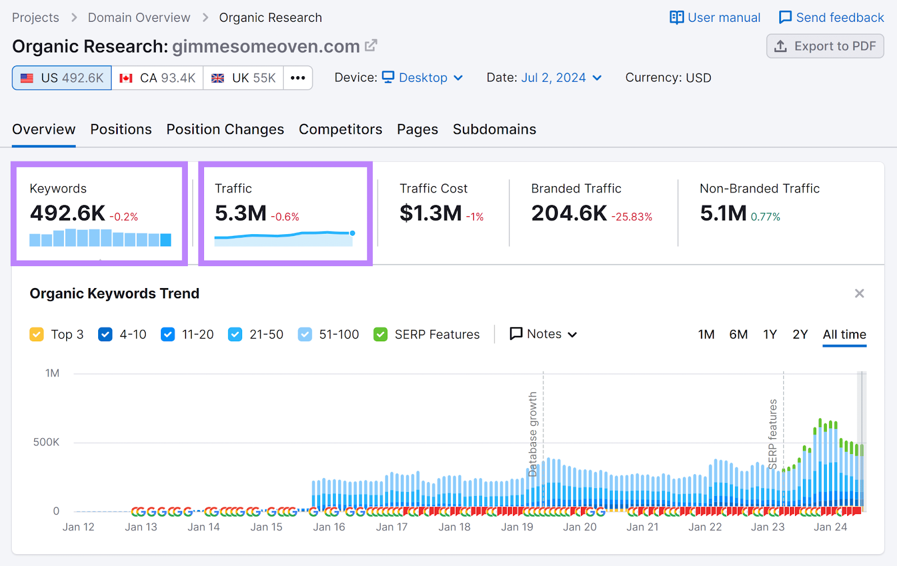Viewport: 897px width, 566px height.
Task: Click the UK flag icon
Action: click(218, 78)
